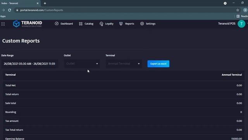Viewport: 248px width, 140px height.
Task: Select the Tax Total return row label
Action: pyautogui.click(x=14, y=130)
